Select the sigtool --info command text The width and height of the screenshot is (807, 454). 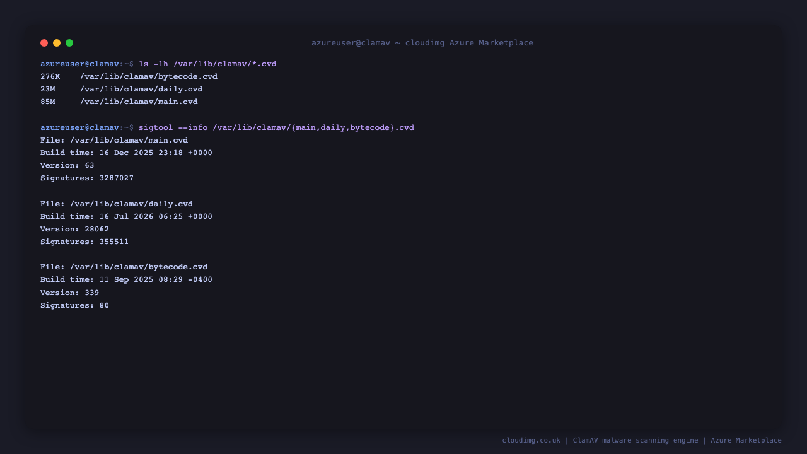pyautogui.click(x=276, y=127)
